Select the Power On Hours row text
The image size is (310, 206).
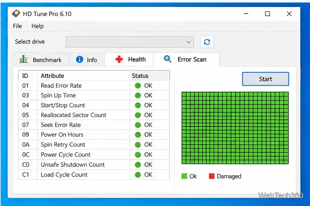62,135
